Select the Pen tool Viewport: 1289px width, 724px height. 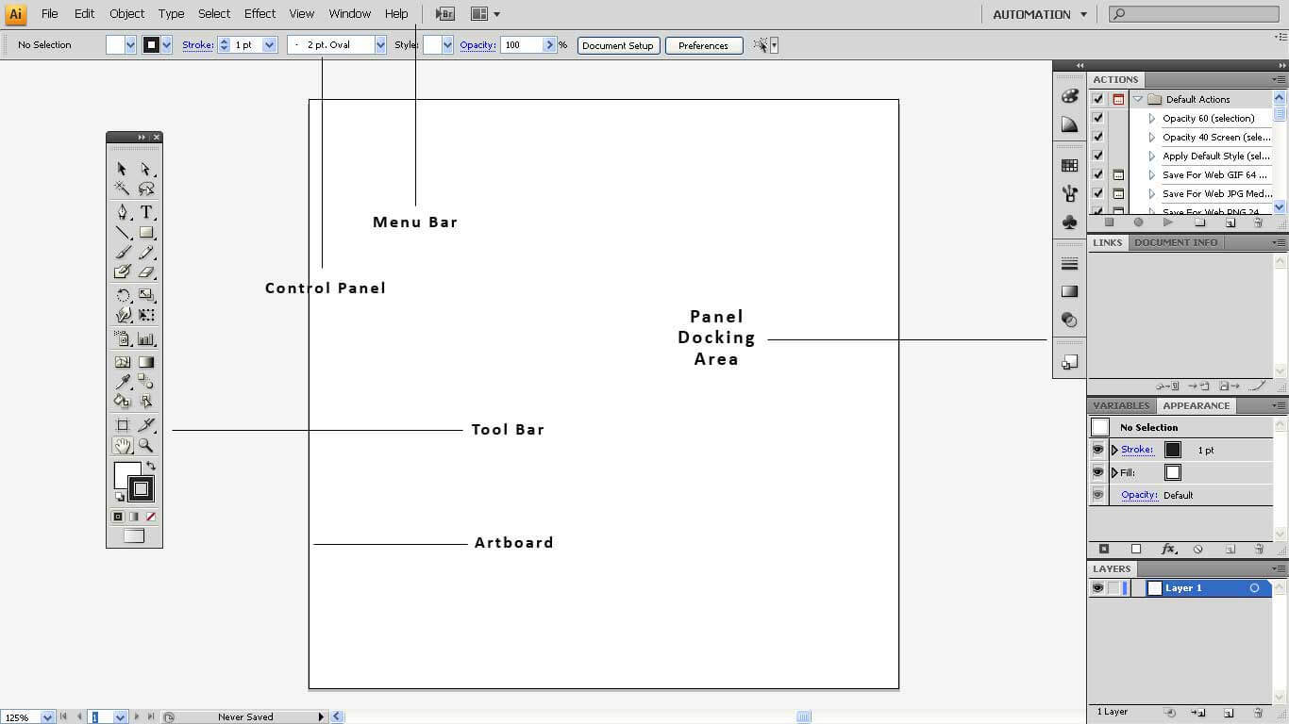click(x=122, y=212)
